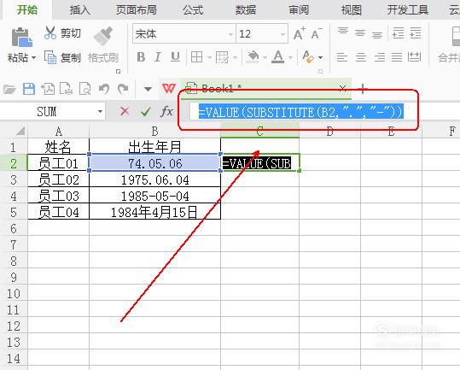This screenshot has height=370, width=460.
Task: Toggle italic formatting
Action: 158,57
